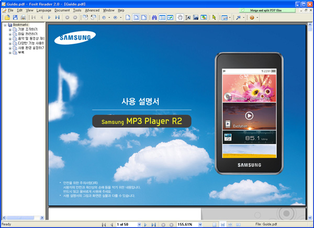Rotate page clockwise in toolbar

(x=85, y=18)
